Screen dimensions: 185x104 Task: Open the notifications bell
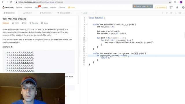[x=177, y=8]
